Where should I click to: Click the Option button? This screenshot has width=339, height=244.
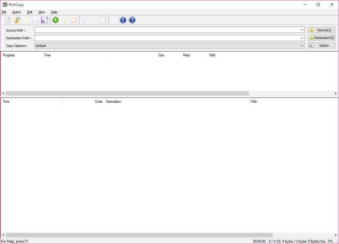[x=322, y=45]
